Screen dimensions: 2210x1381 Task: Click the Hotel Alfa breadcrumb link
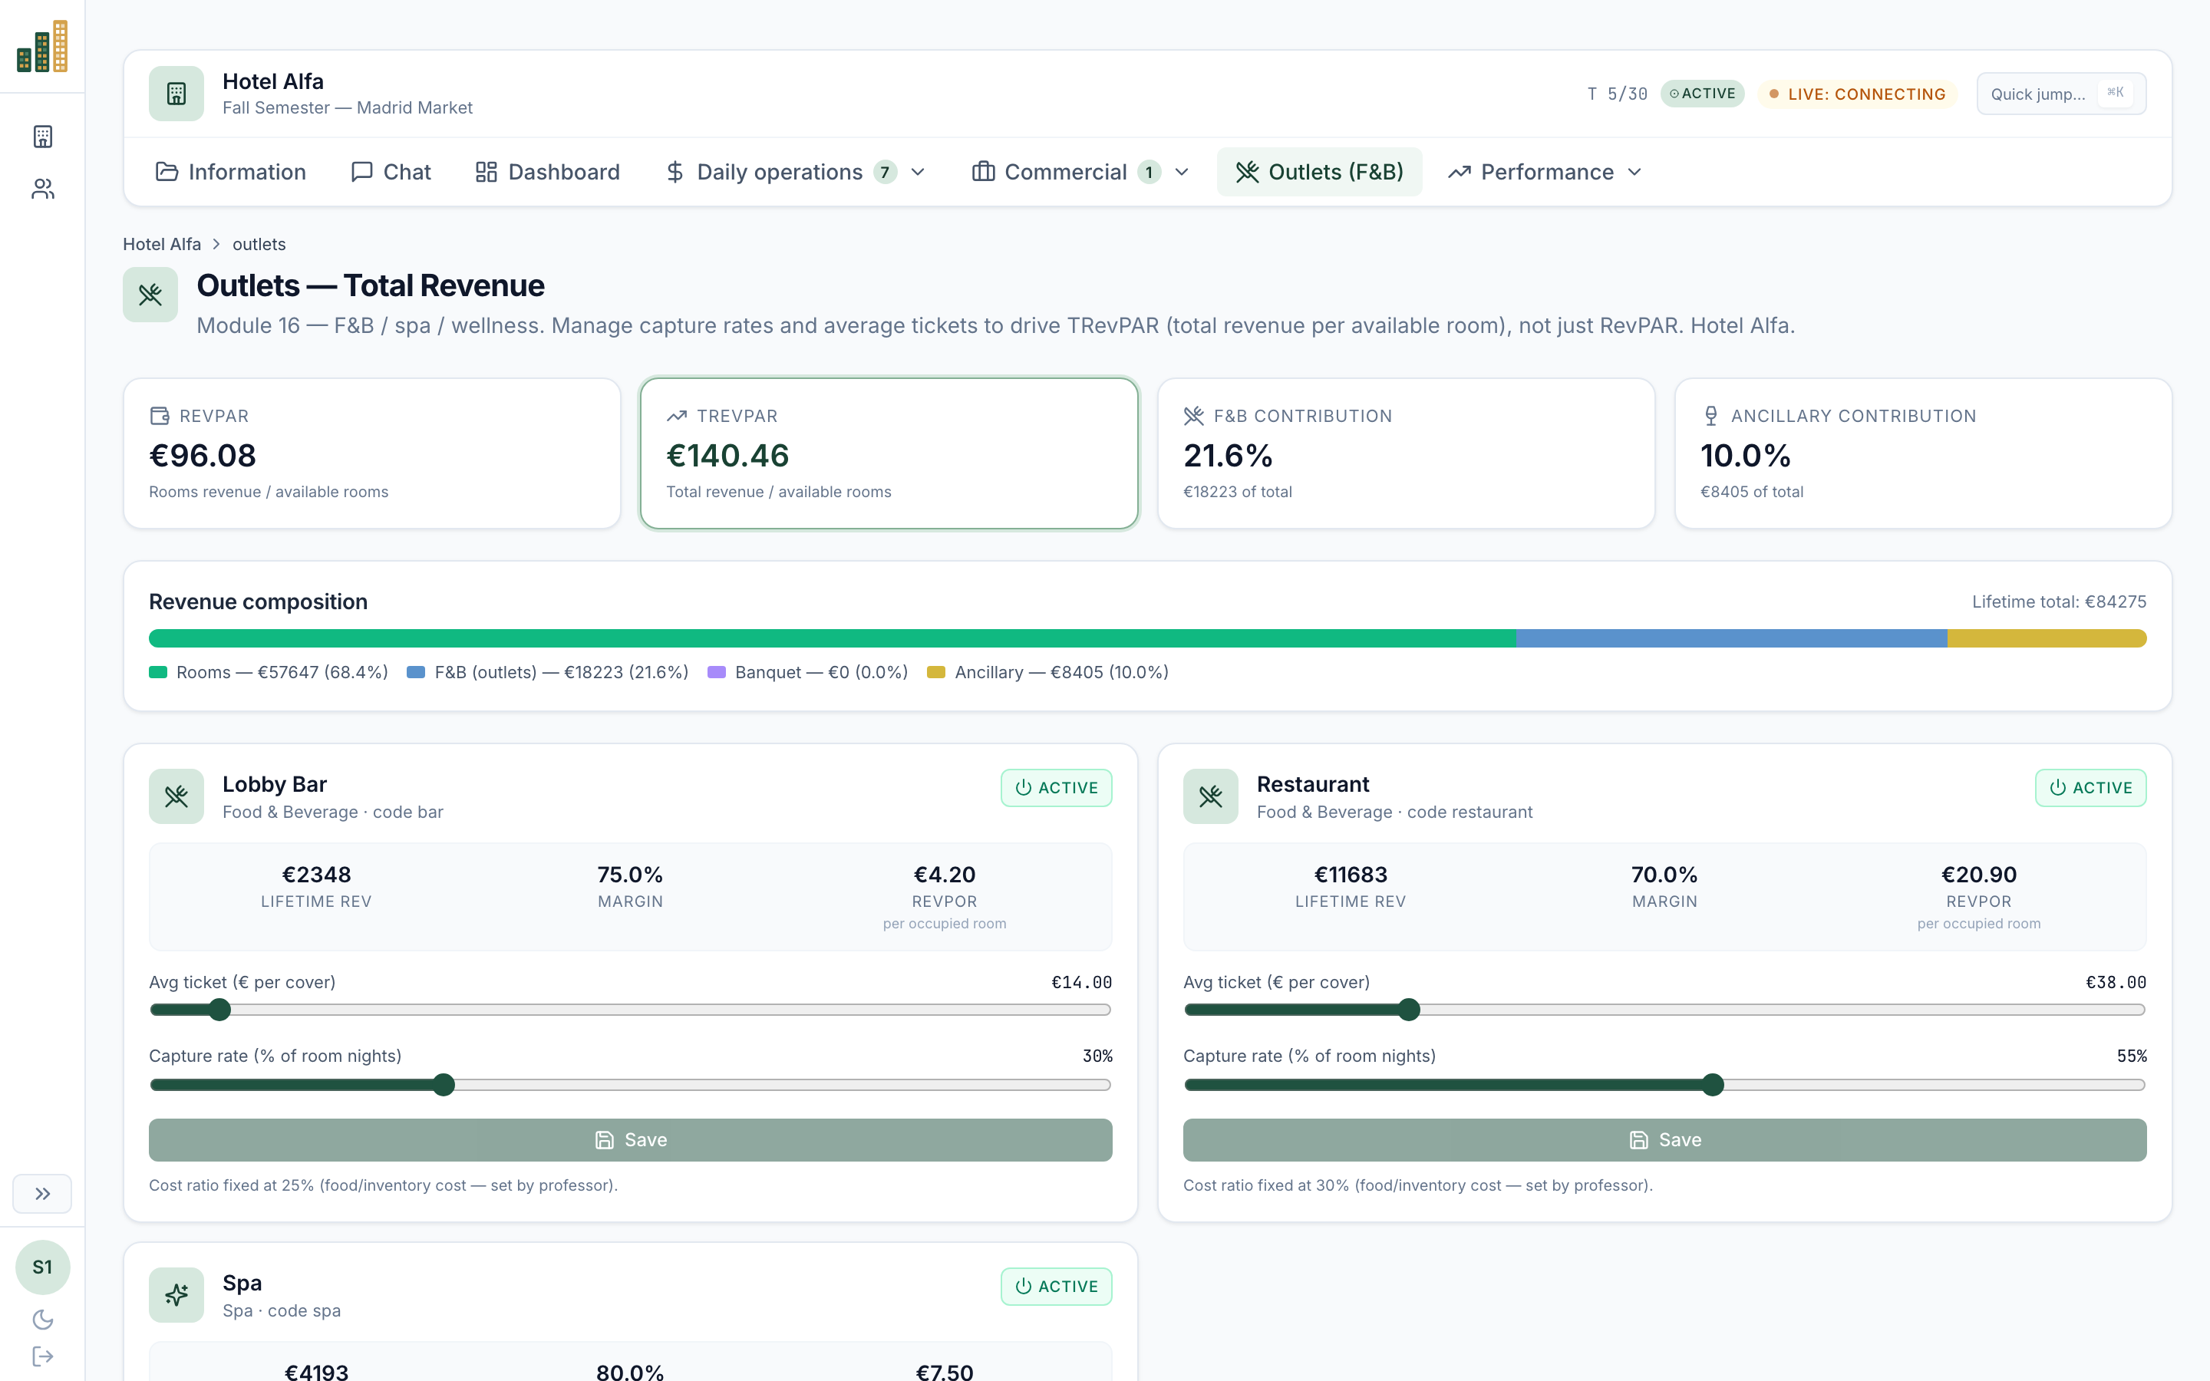pyautogui.click(x=162, y=244)
